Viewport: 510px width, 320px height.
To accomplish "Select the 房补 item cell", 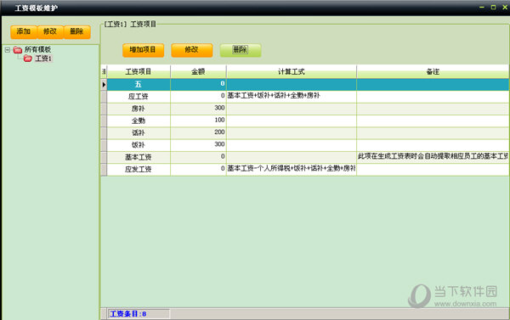I will [139, 109].
